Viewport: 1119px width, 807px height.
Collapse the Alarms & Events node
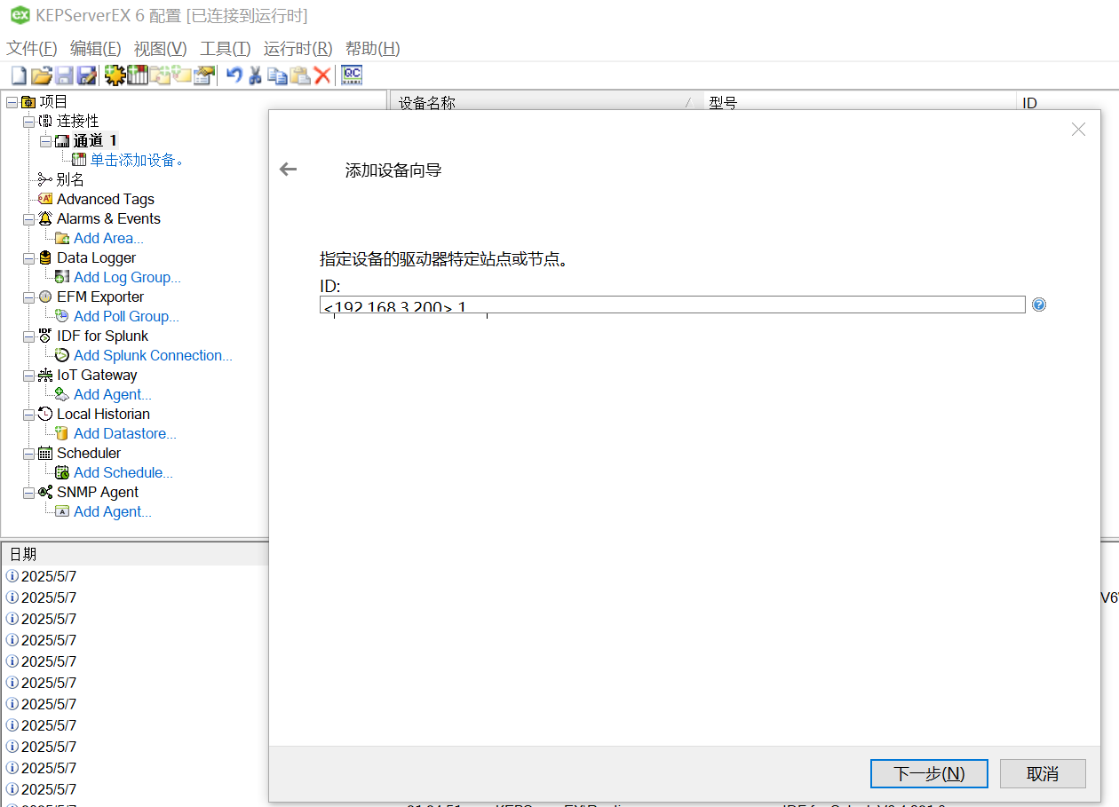[28, 218]
